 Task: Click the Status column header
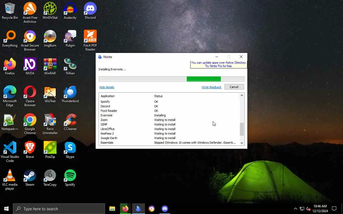(x=196, y=96)
